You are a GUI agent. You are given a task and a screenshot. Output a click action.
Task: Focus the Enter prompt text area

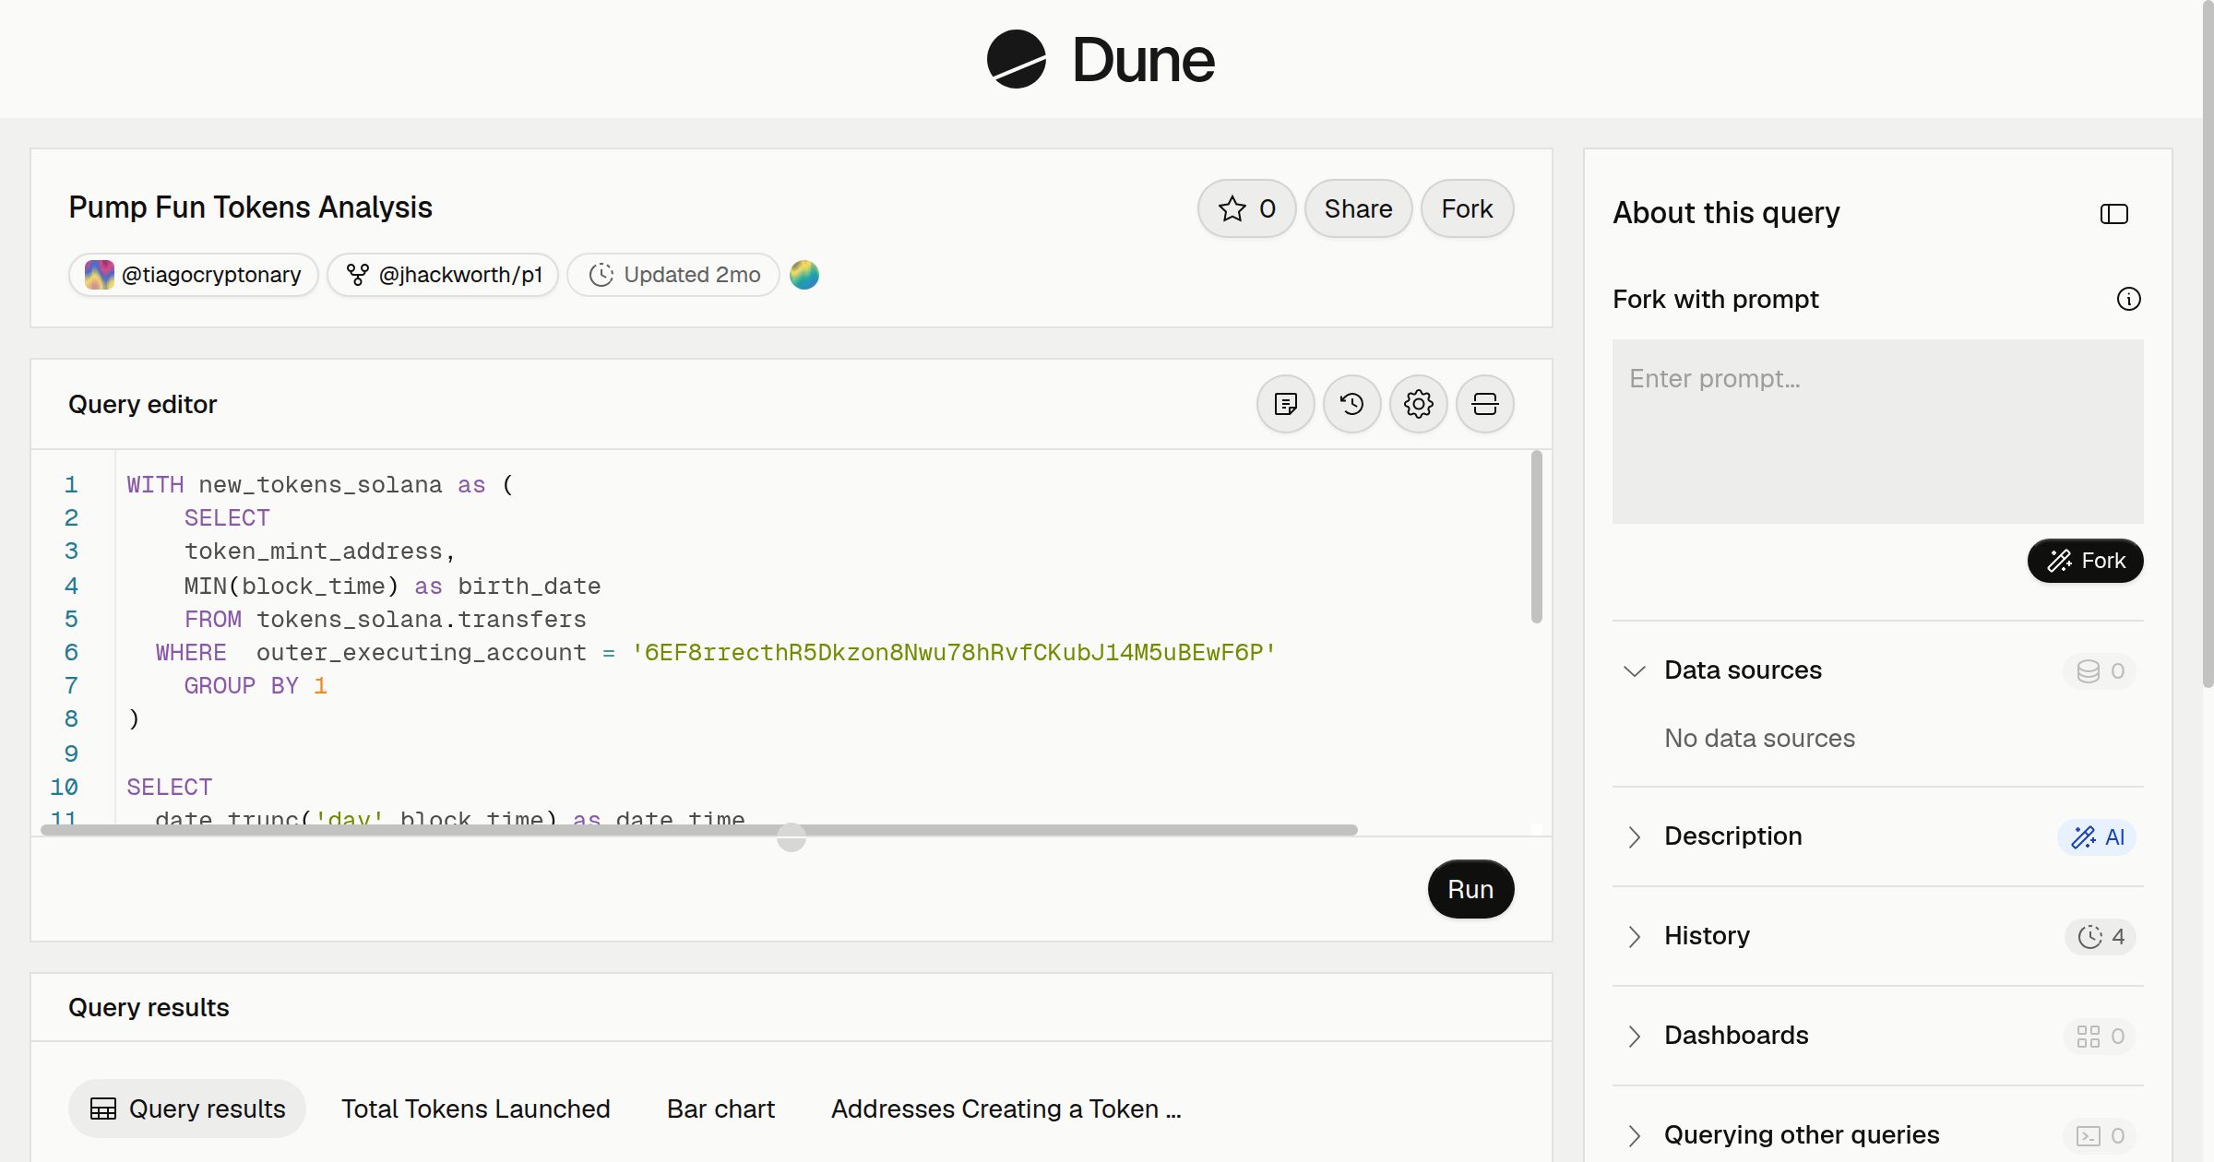[x=1878, y=432]
